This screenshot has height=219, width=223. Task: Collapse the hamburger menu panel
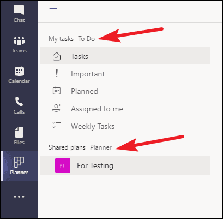(x=53, y=11)
